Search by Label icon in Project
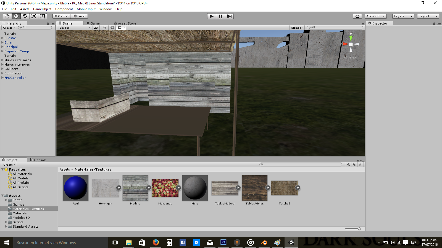442x248 pixels. [x=354, y=165]
